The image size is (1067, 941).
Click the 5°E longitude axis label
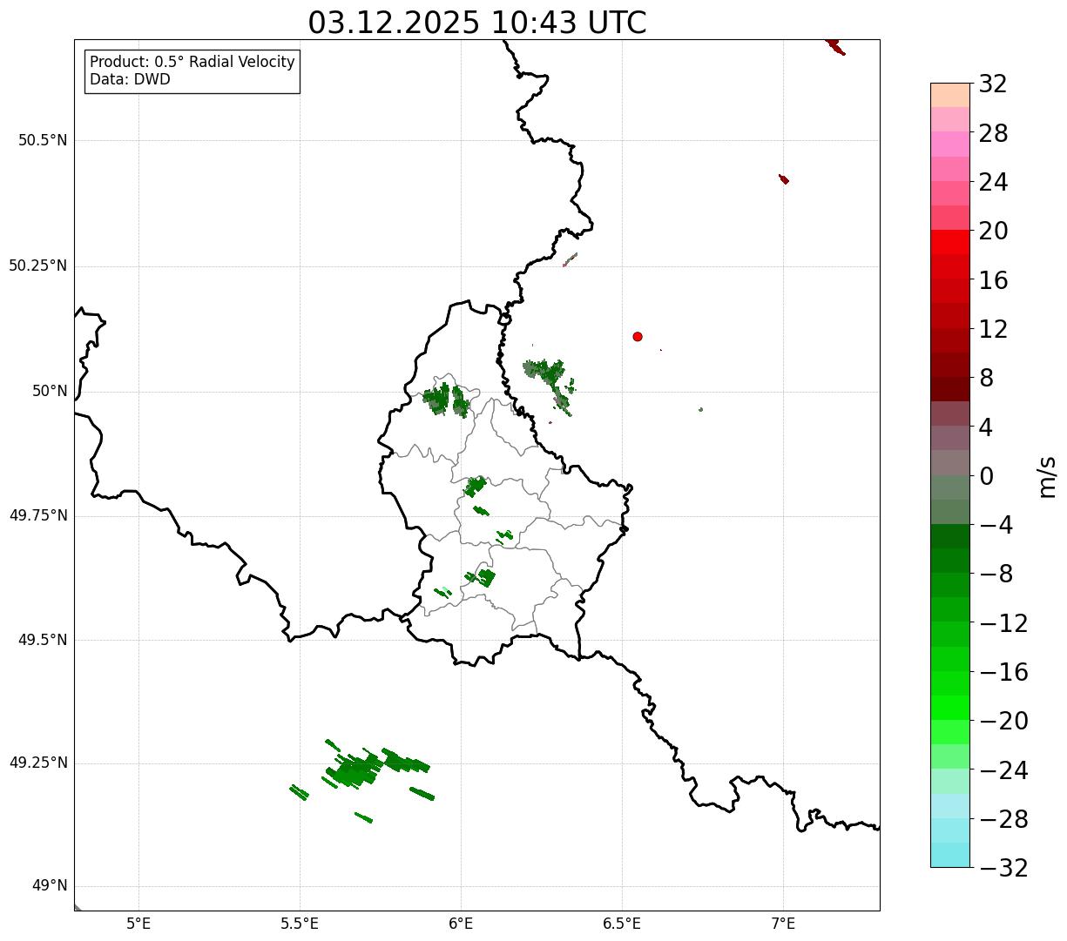pos(139,924)
